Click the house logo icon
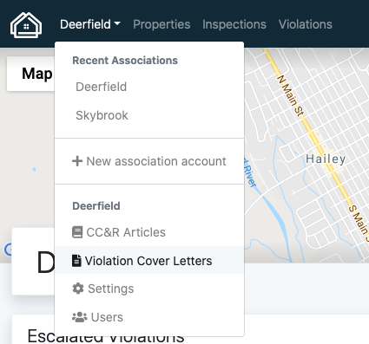This screenshot has height=344, width=369. (x=26, y=25)
